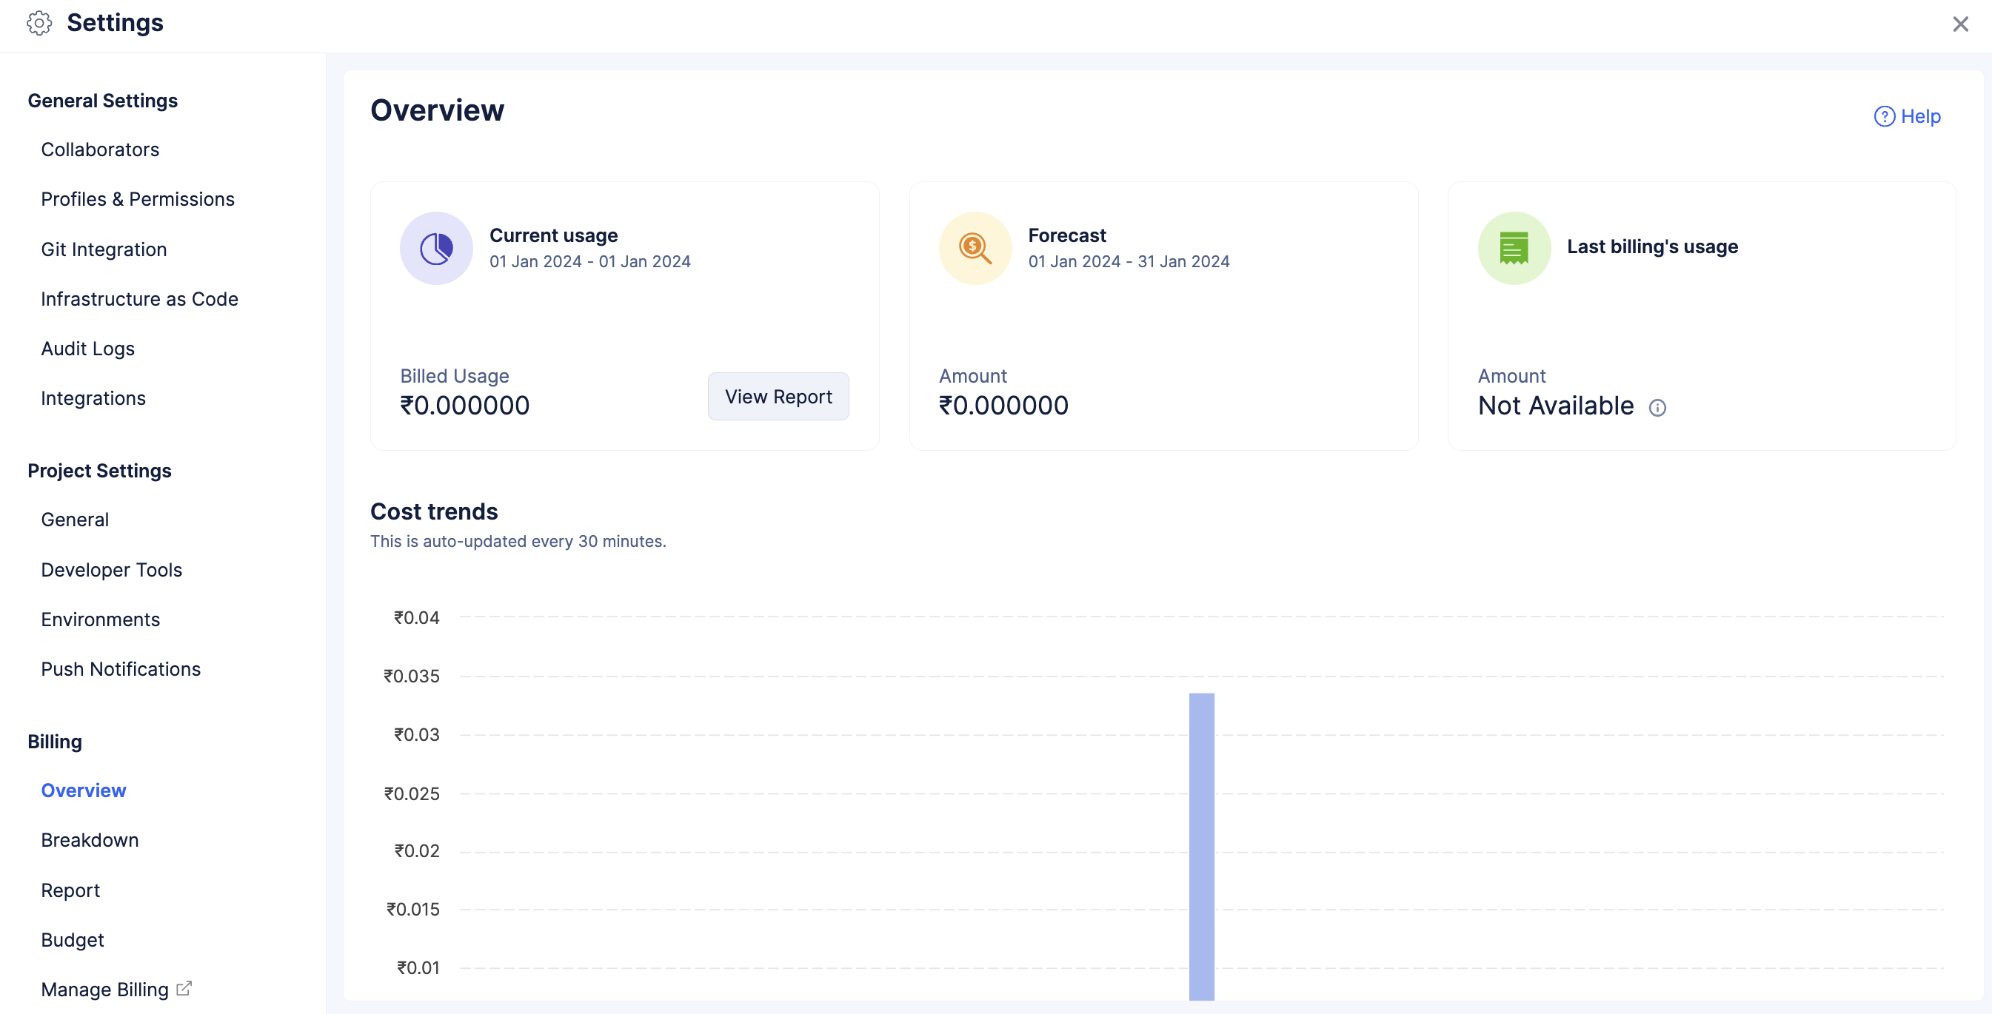Click the Help question mark icon

(1884, 117)
